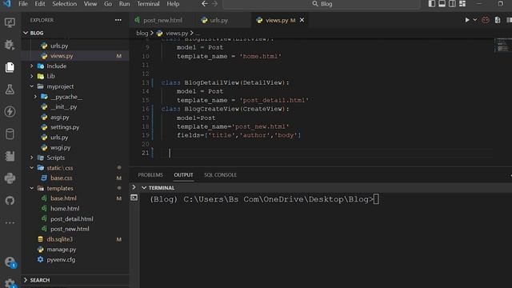Viewport: 512px width, 288px height.
Task: Go forward in navigation history
Action: coord(214,3)
